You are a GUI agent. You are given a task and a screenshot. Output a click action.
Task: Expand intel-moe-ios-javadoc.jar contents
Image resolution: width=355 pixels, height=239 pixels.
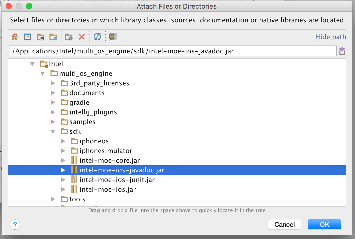point(63,170)
